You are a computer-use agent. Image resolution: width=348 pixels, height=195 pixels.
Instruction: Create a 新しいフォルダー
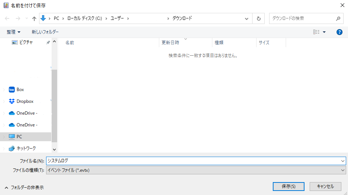pyautogui.click(x=45, y=32)
